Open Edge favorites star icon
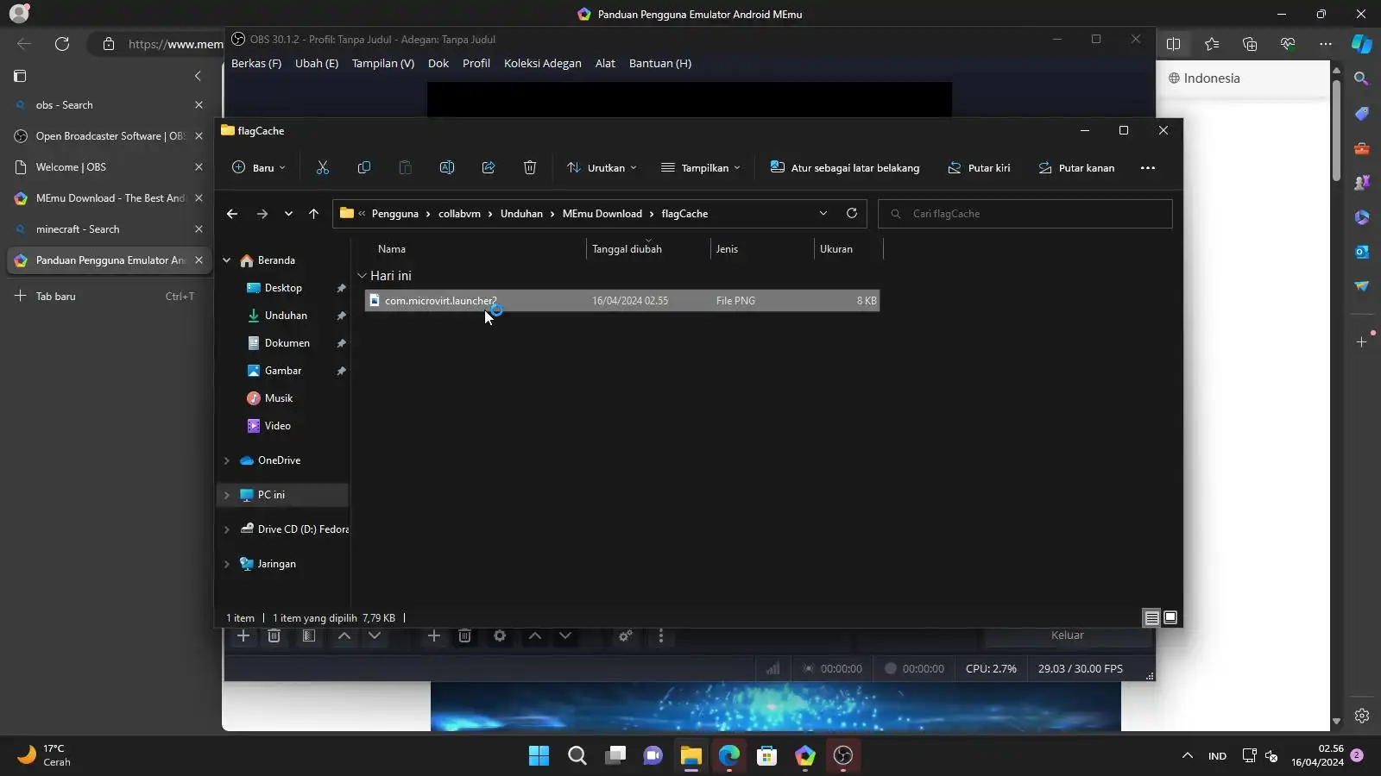 point(1212,44)
